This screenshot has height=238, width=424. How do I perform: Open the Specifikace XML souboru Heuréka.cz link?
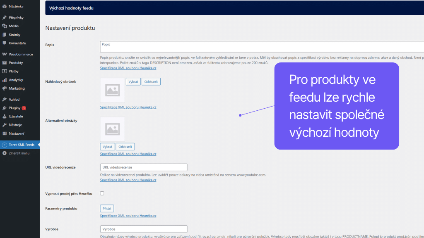click(x=128, y=67)
